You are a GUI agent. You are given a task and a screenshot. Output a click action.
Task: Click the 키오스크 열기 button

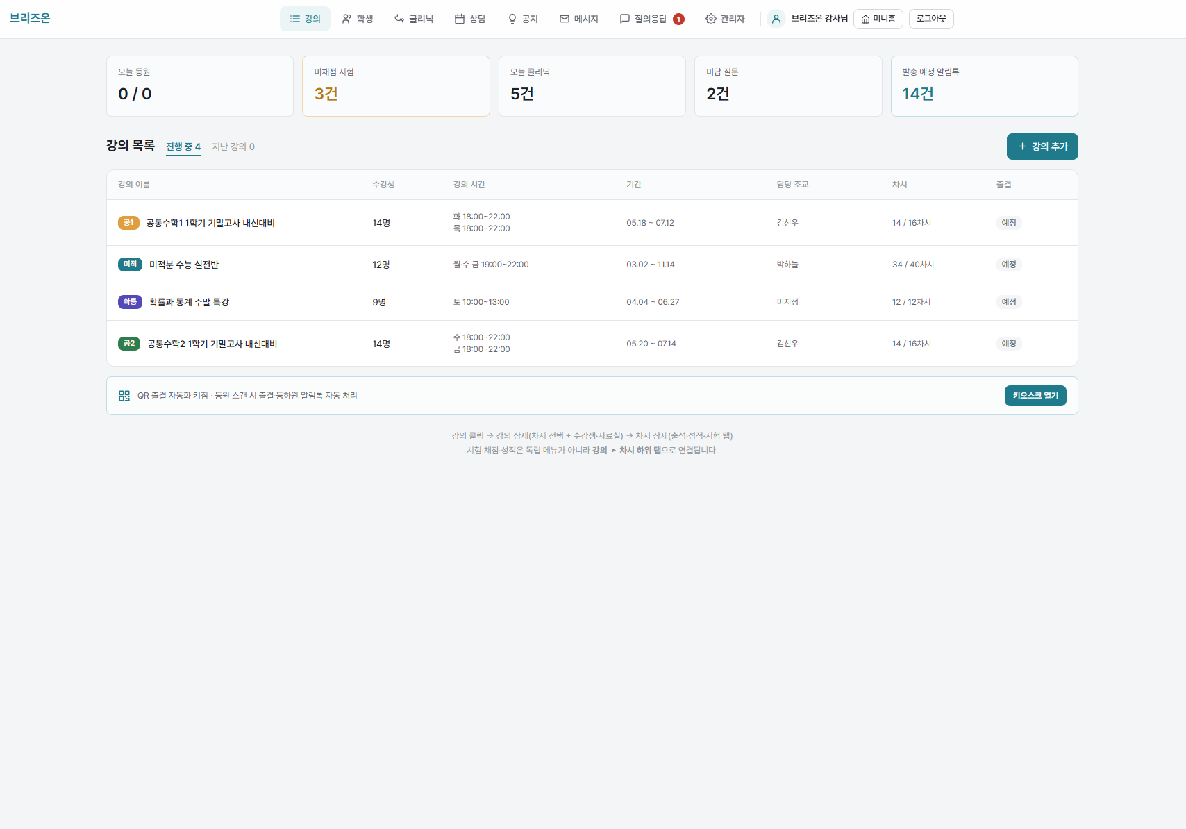(1035, 396)
